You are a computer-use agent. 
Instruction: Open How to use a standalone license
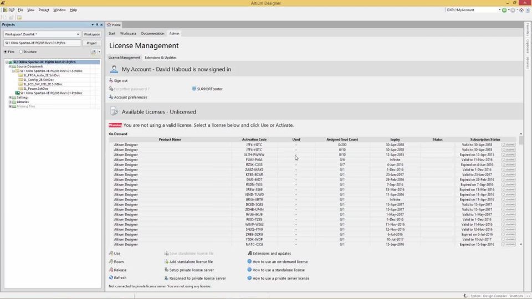276,270
